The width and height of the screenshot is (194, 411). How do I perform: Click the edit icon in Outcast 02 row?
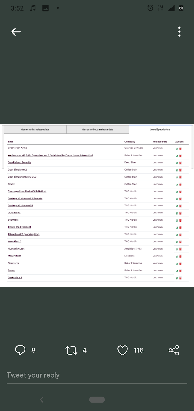pyautogui.click(x=177, y=213)
